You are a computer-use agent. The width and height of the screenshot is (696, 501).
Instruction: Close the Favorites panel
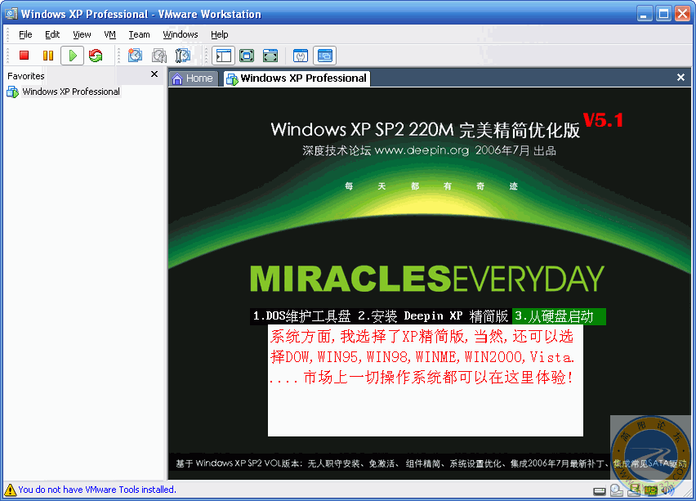[x=154, y=74]
